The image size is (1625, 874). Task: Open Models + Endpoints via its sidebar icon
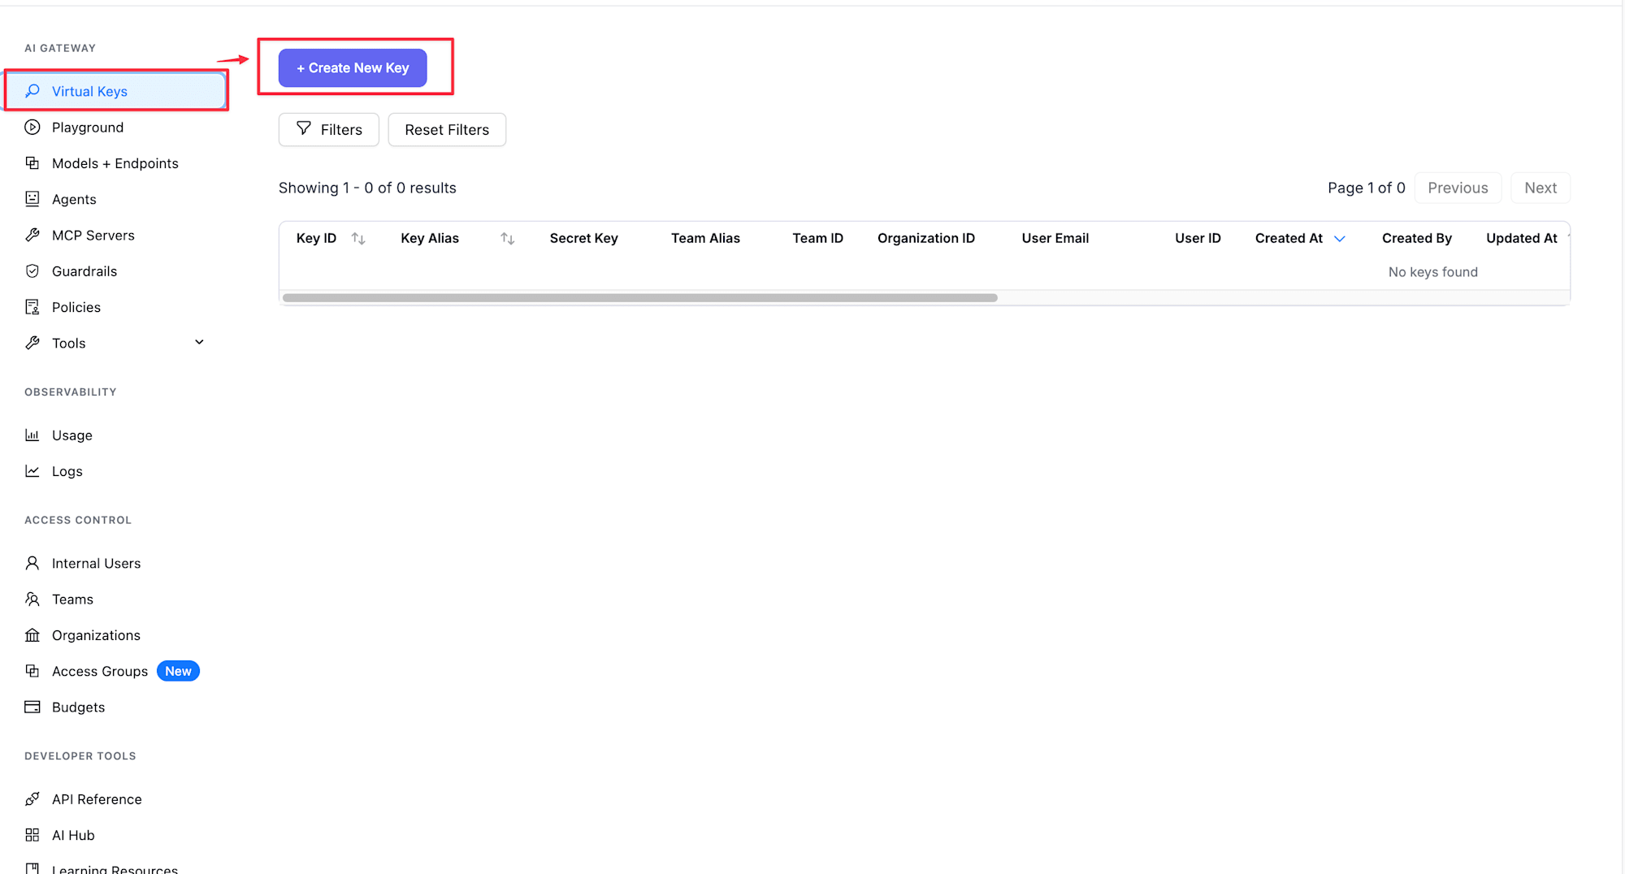pos(32,162)
